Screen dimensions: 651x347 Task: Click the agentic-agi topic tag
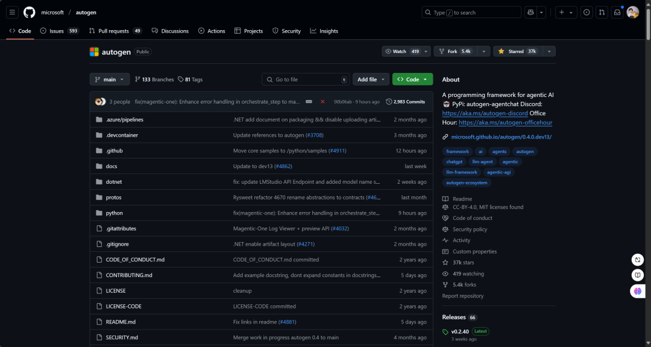(x=498, y=172)
